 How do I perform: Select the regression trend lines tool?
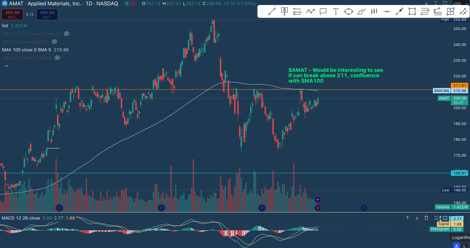pos(437,12)
